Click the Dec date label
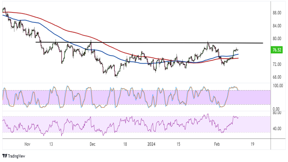The height and width of the screenshot is (162, 288). pyautogui.click(x=92, y=144)
